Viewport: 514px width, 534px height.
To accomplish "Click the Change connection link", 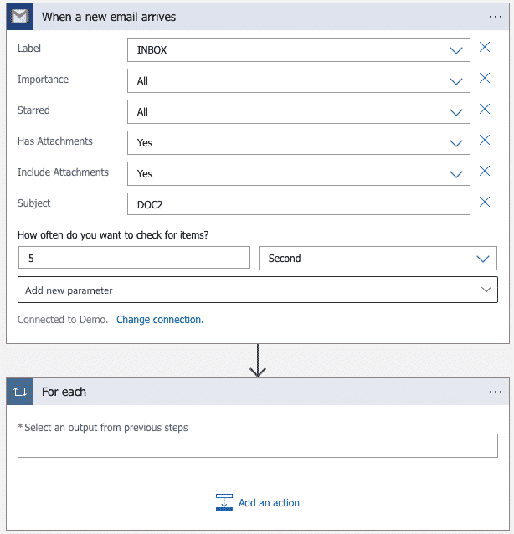I will tap(160, 320).
